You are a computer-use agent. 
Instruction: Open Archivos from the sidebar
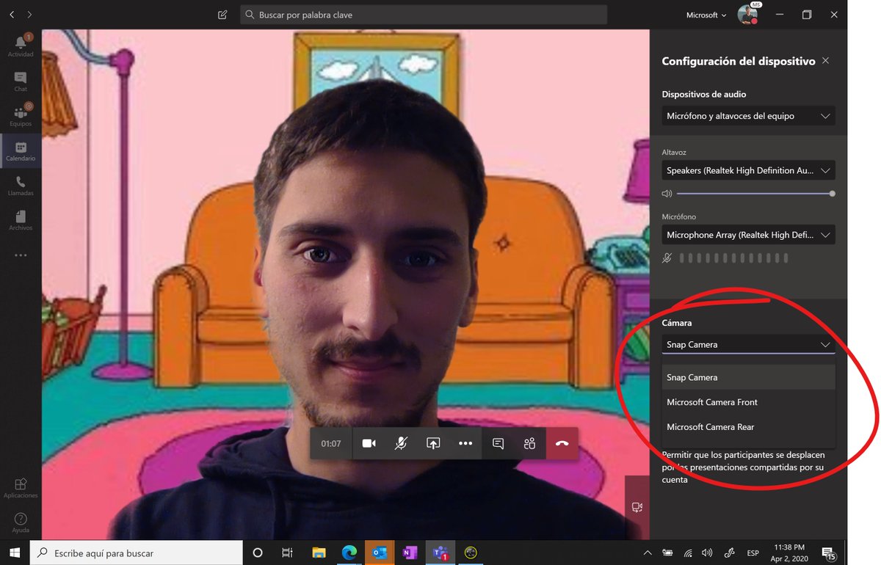(x=21, y=220)
